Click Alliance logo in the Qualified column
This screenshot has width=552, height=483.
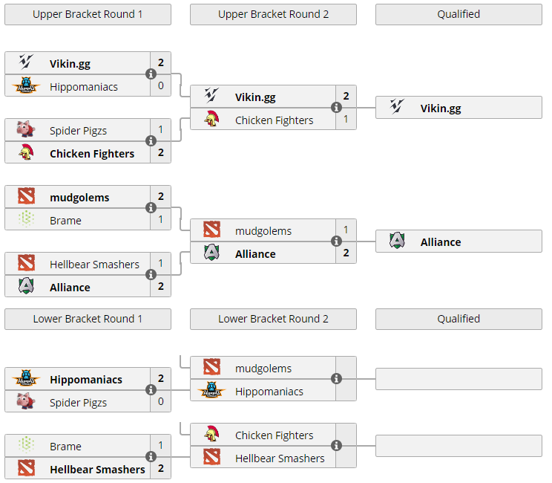[397, 241]
